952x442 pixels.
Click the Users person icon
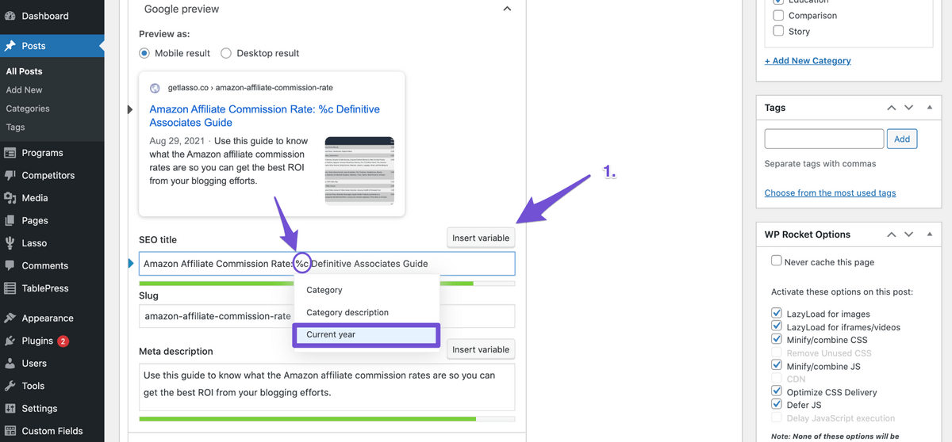tap(10, 363)
